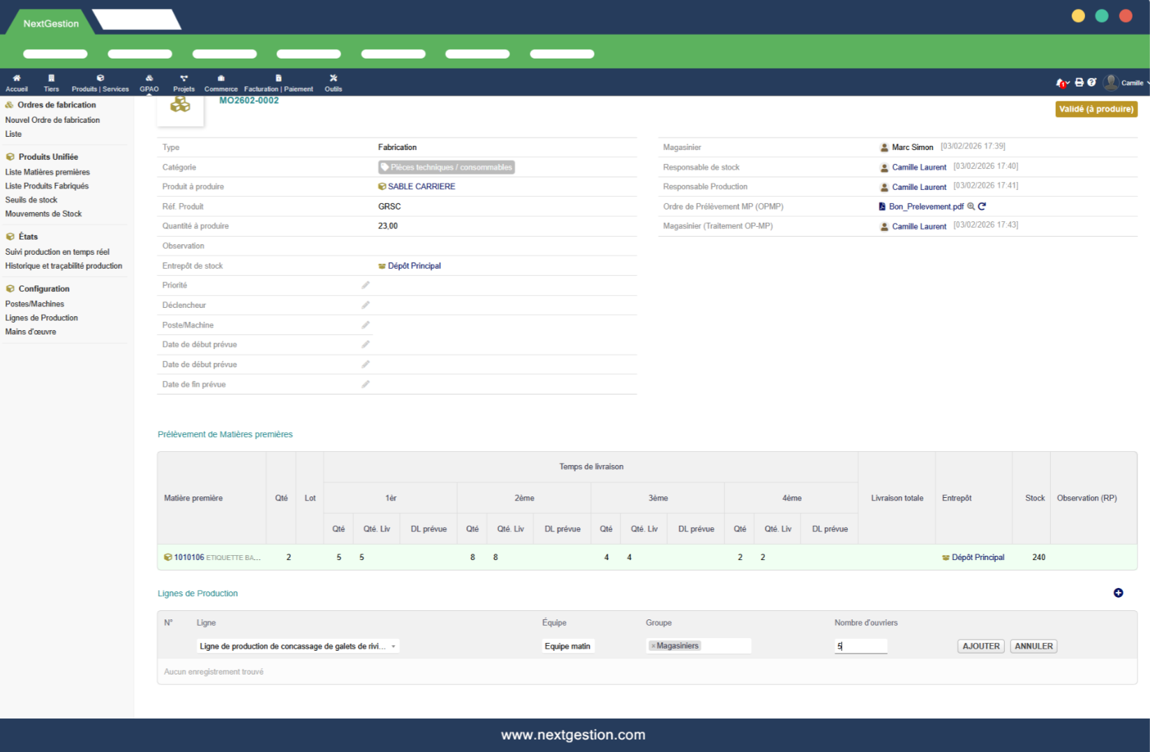Remove the Magasiniers tag from Groupe
Viewport: 1150px width, 752px height.
653,647
